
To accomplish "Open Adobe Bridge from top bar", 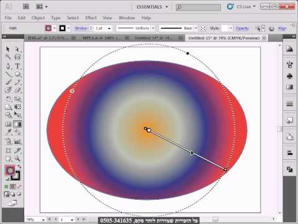I will click(x=26, y=7).
